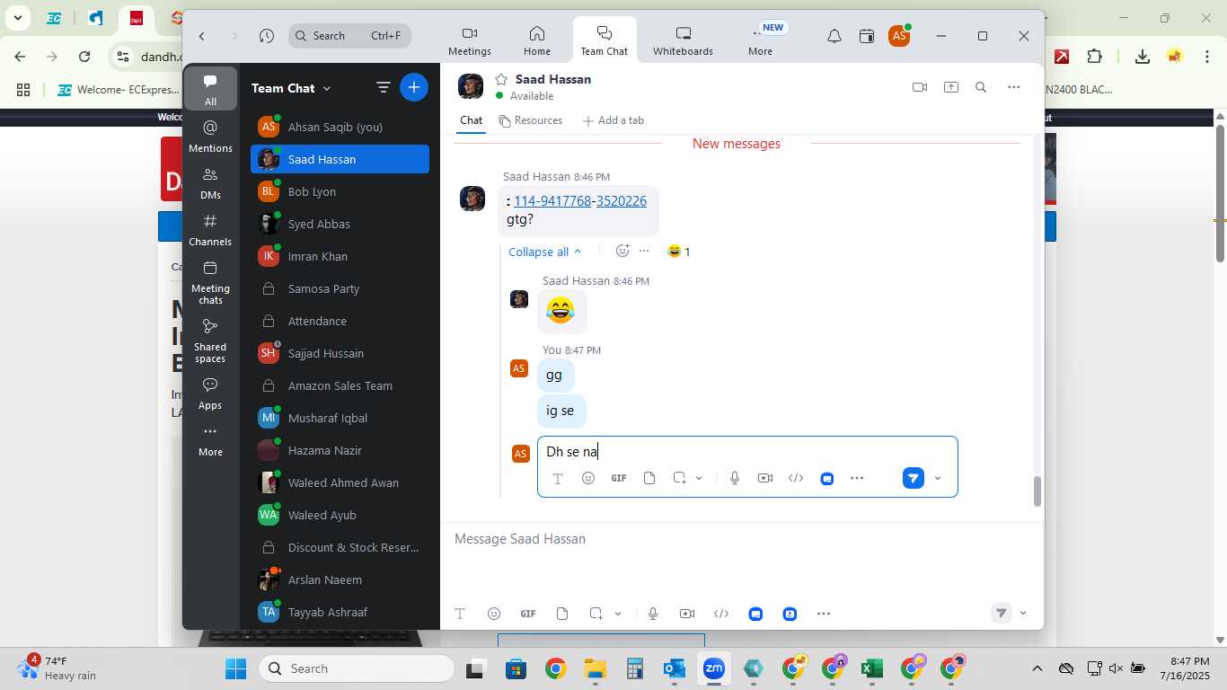Open the More tab in Zoom top bar
The height and width of the screenshot is (690, 1227).
click(760, 40)
